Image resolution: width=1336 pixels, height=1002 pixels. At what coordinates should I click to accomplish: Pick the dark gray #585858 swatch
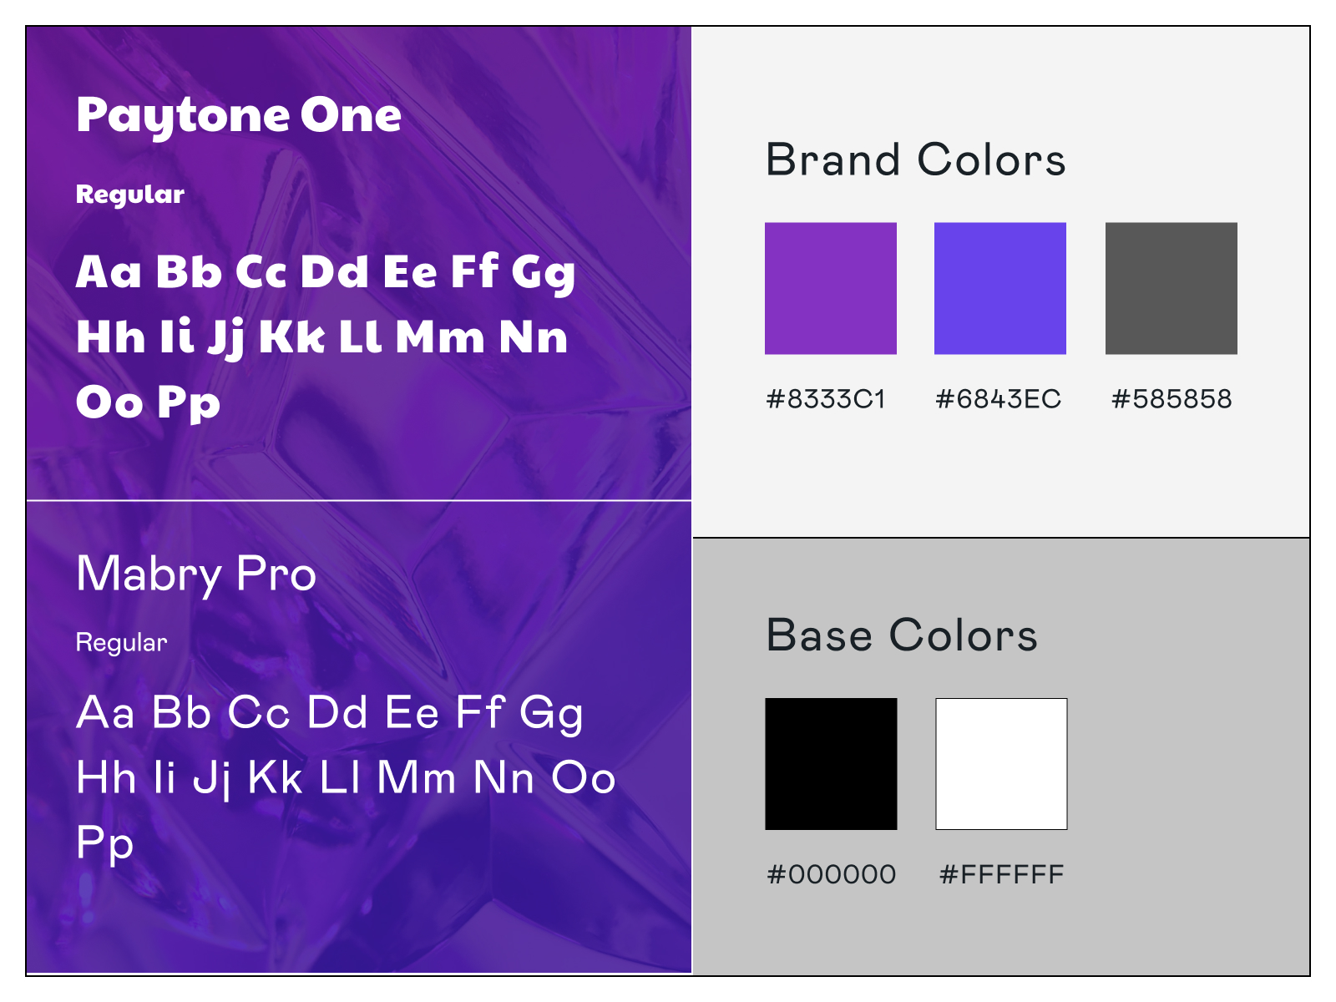coord(1171,288)
